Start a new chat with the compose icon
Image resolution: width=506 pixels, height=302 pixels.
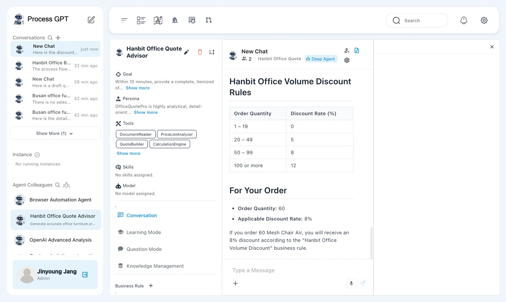pos(91,20)
